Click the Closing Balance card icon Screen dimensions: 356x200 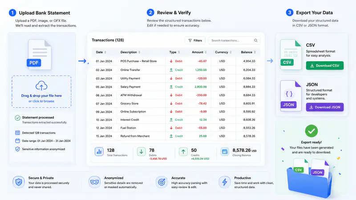click(x=225, y=152)
